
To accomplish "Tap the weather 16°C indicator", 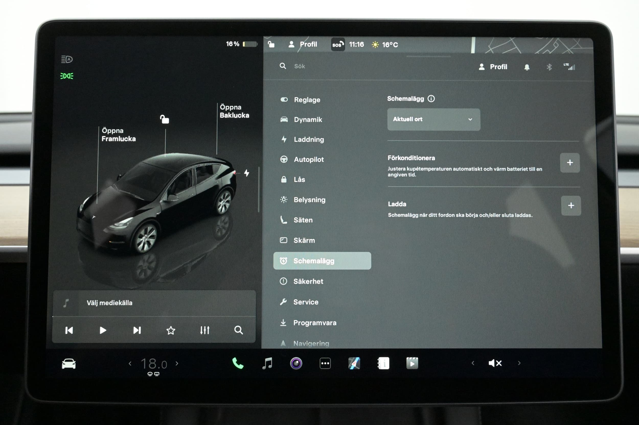I will tap(385, 45).
